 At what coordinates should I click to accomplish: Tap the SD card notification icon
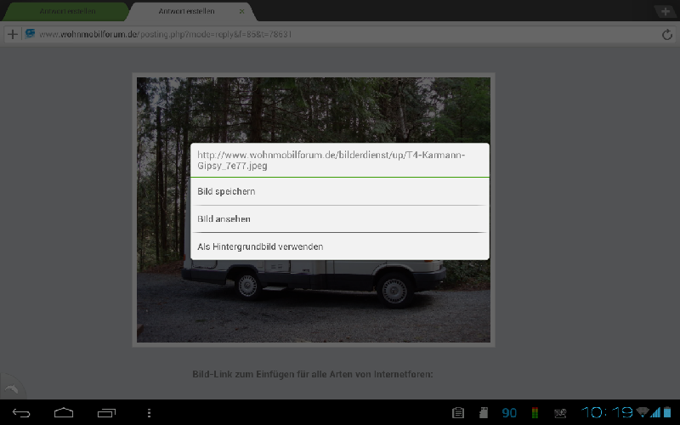pos(483,413)
